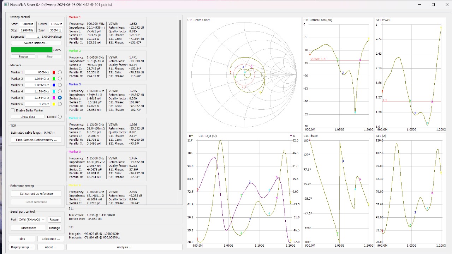Select Marker 1 radio button
Image resolution: width=452 pixels, height=254 pixels.
(60, 72)
